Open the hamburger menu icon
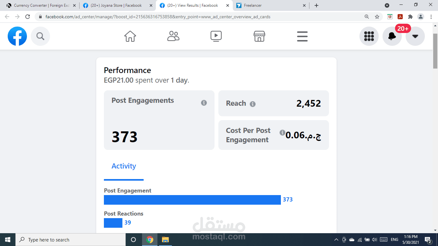The width and height of the screenshot is (438, 246). (302, 36)
